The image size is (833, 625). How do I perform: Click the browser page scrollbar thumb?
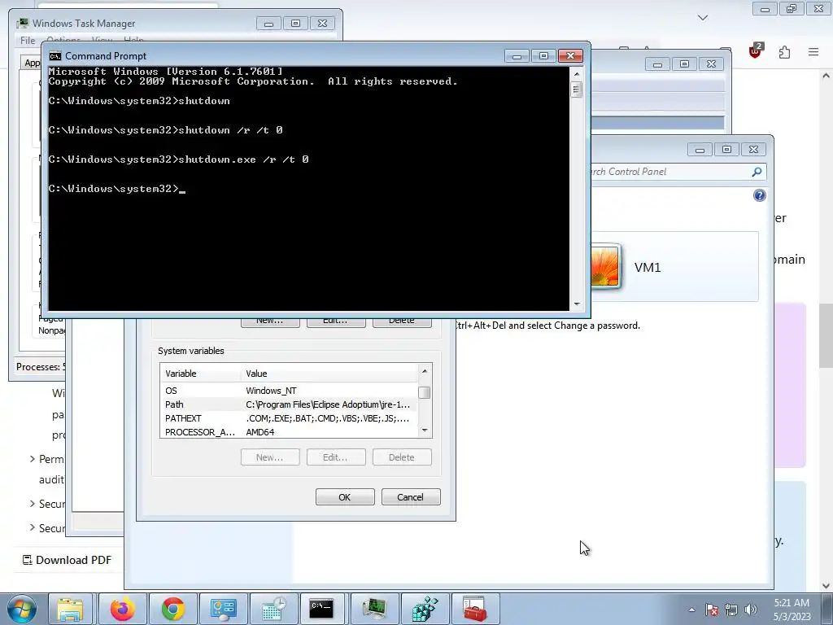coord(826,336)
